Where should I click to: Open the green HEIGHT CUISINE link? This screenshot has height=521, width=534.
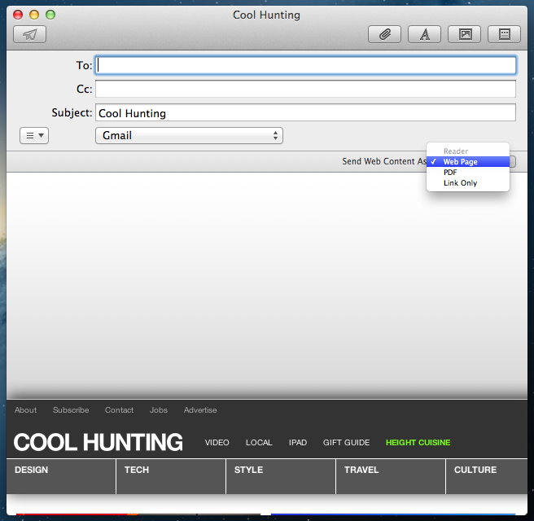418,442
